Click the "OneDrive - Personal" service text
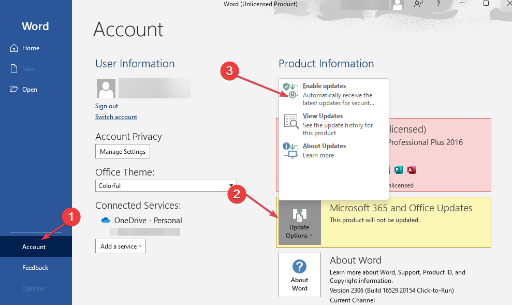The height and width of the screenshot is (305, 512). click(x=148, y=221)
